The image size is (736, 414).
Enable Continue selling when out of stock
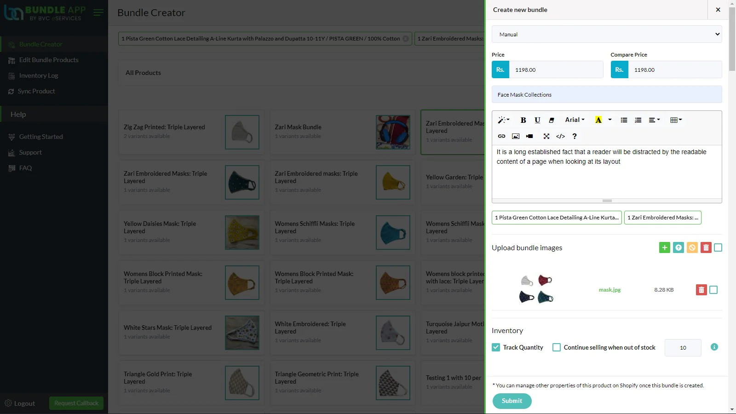pyautogui.click(x=557, y=347)
